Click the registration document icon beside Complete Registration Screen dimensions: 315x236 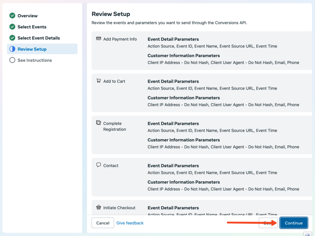[98, 123]
